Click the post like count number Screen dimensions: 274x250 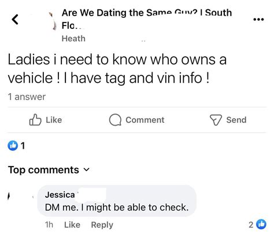tap(23, 146)
